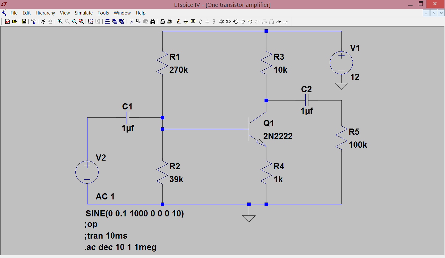Select the R5 100k value label
The width and height of the screenshot is (445, 258).
[358, 145]
